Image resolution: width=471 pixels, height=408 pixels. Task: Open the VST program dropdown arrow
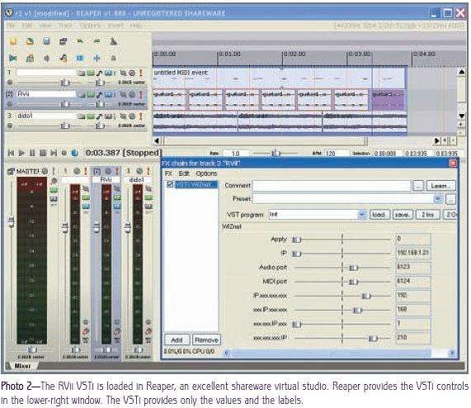coord(362,215)
